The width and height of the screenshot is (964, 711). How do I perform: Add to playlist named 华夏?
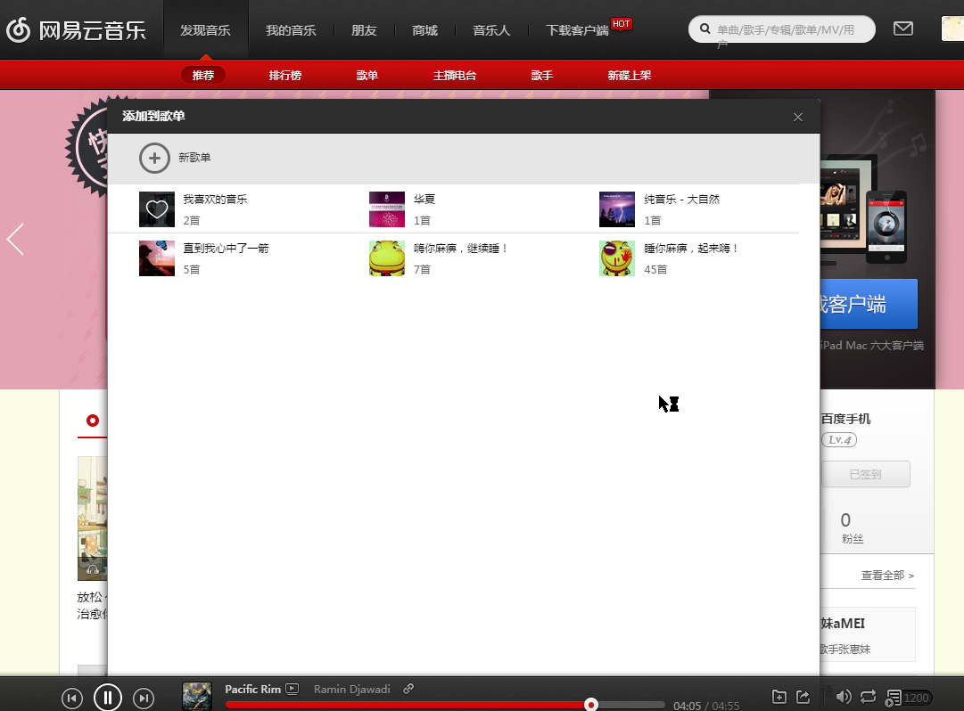424,199
